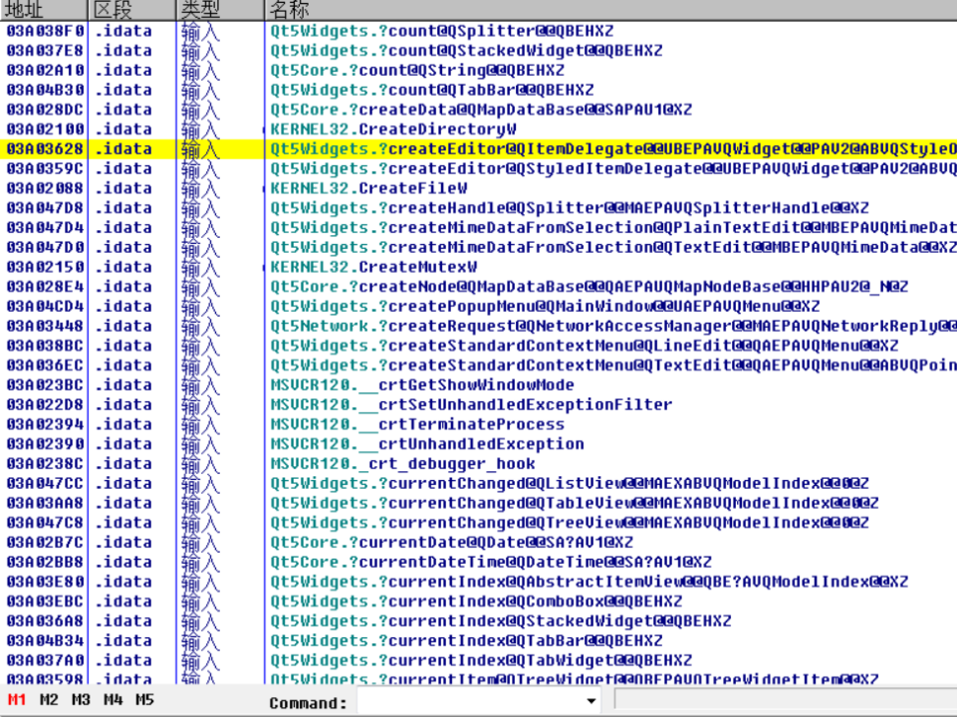Open the M3 memory tab
This screenshot has width=957, height=717.
click(x=81, y=700)
